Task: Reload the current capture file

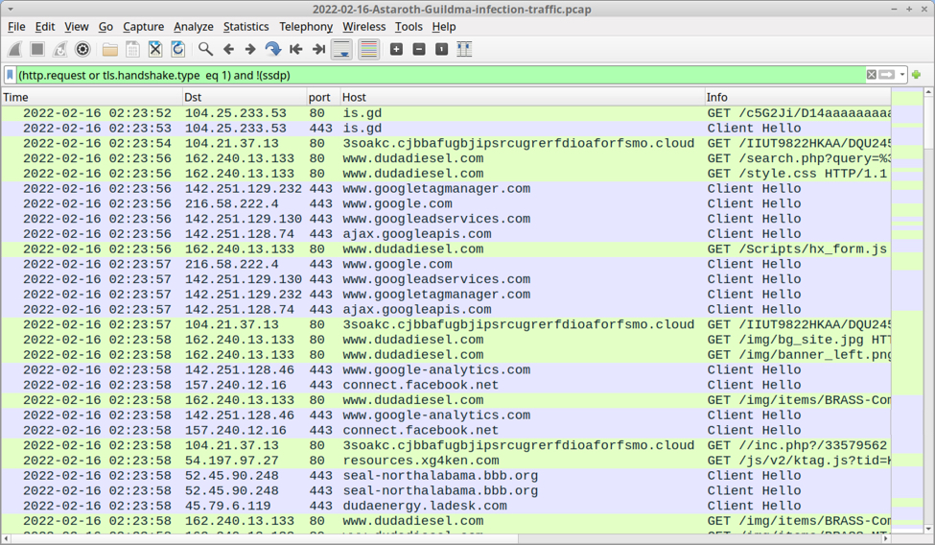Action: (x=178, y=49)
